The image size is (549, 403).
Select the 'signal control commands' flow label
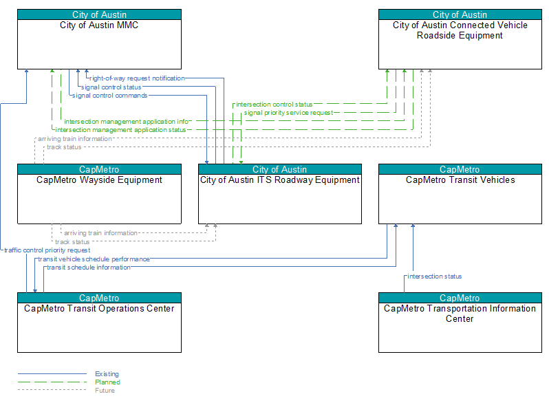pyautogui.click(x=109, y=96)
